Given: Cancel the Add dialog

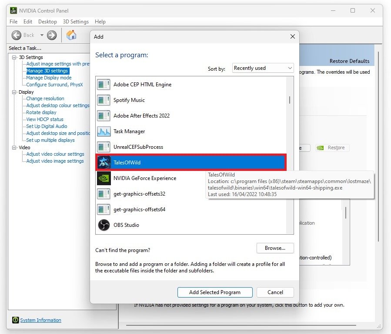Looking at the screenshot, I should click(275, 292).
